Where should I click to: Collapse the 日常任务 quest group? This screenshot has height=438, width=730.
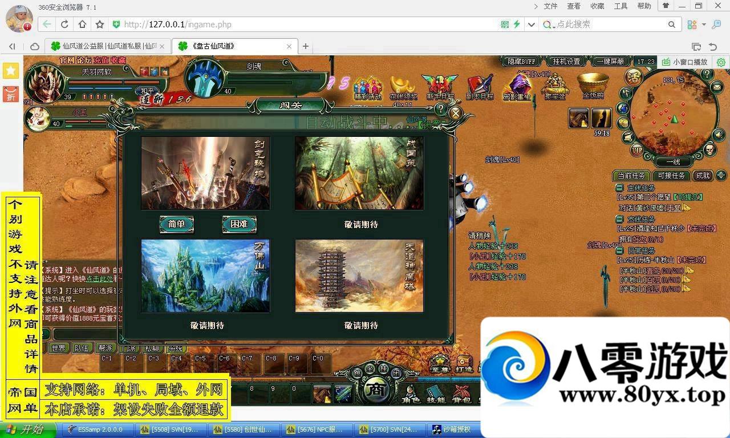tap(619, 250)
